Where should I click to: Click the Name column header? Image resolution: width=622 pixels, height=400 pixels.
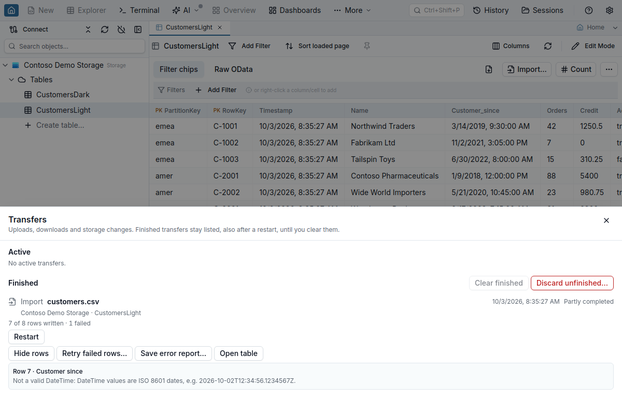[395, 111]
